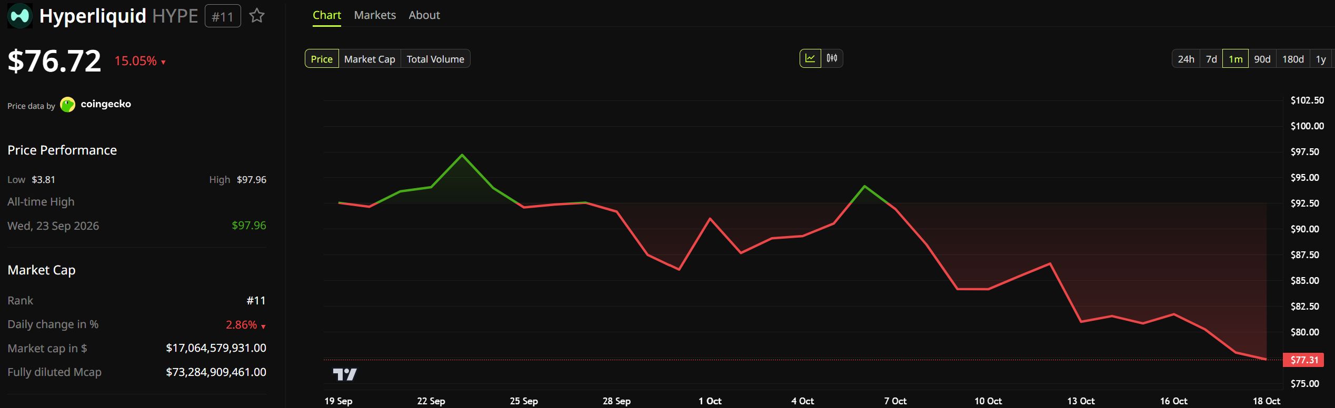
Task: Set chart range to 1m
Action: [1236, 59]
